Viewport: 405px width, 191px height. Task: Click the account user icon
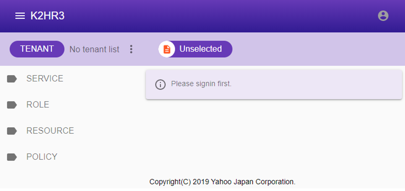(x=383, y=16)
